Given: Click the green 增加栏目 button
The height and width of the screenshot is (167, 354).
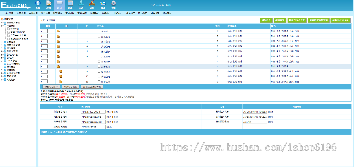Looking at the screenshot, I should (x=266, y=20).
